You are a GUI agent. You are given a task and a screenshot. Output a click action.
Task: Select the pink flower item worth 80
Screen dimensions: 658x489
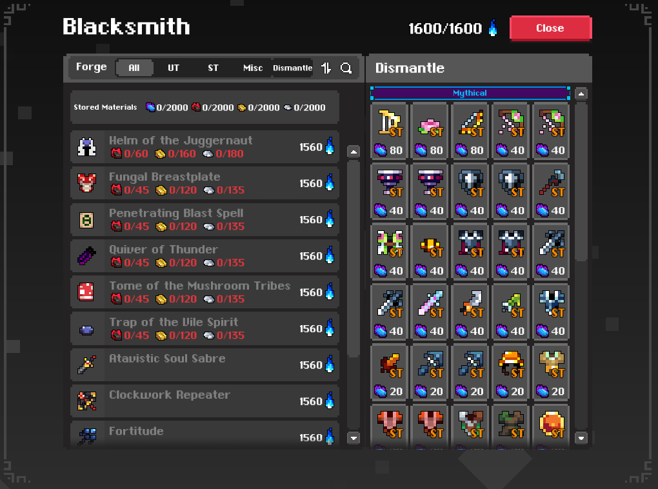point(430,130)
